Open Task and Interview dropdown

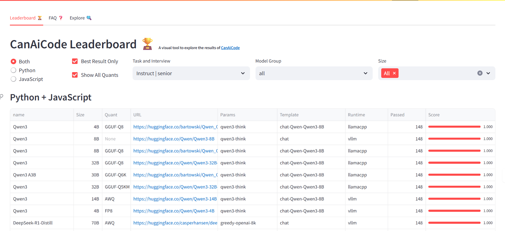[191, 73]
